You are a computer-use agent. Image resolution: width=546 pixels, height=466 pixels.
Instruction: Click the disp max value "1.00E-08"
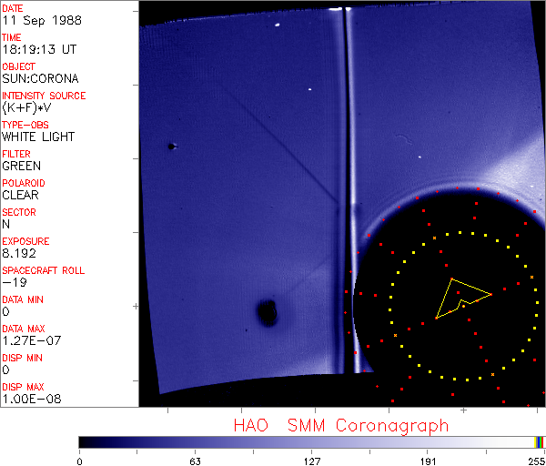[26, 399]
